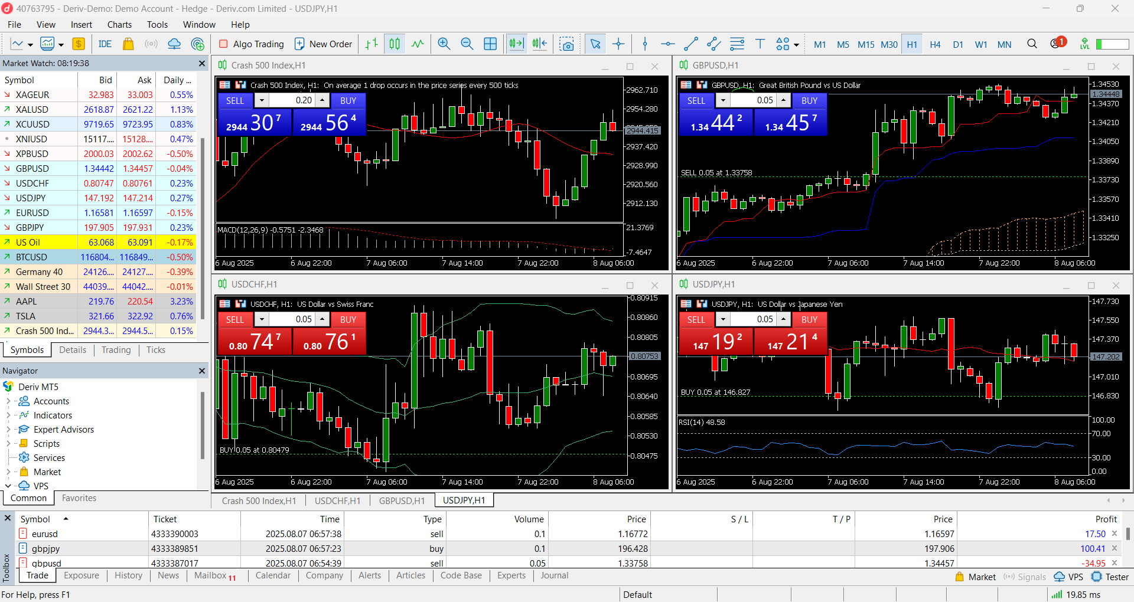Click the yellow dollar trading icon

pyautogui.click(x=79, y=44)
